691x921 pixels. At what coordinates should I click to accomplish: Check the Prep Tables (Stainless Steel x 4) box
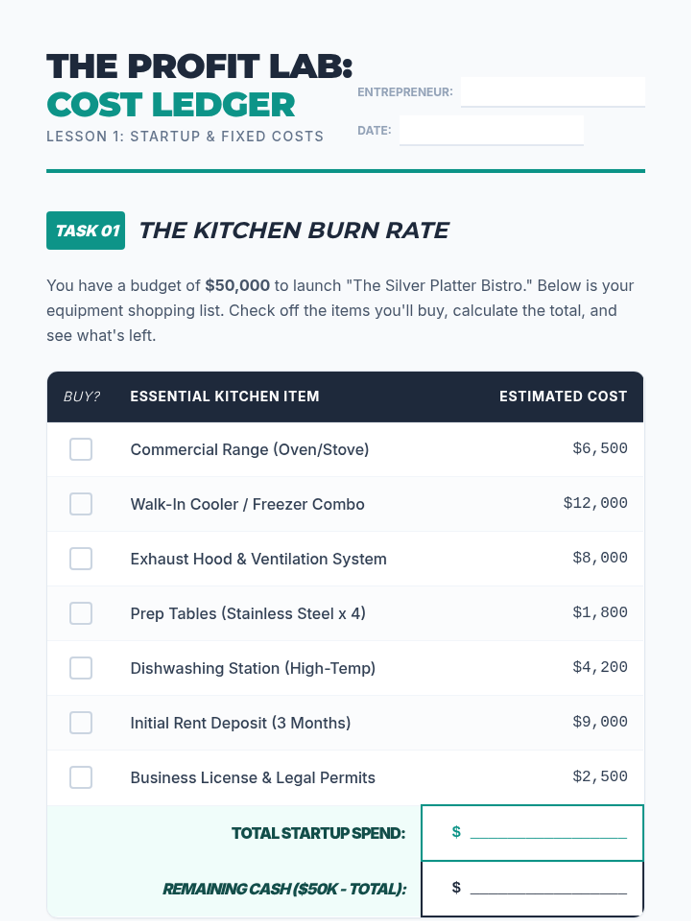point(81,613)
